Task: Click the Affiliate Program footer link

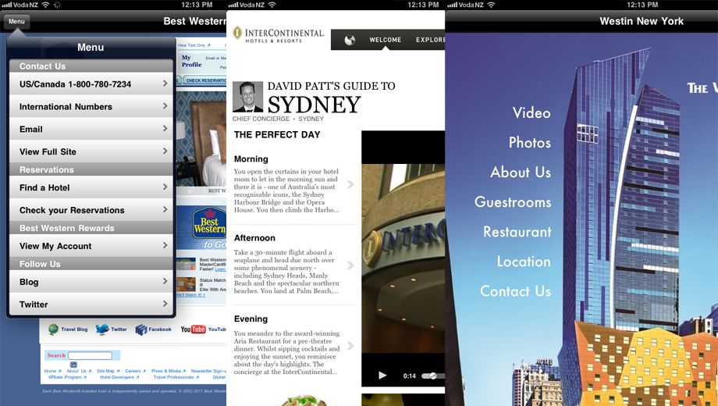Action: point(66,377)
